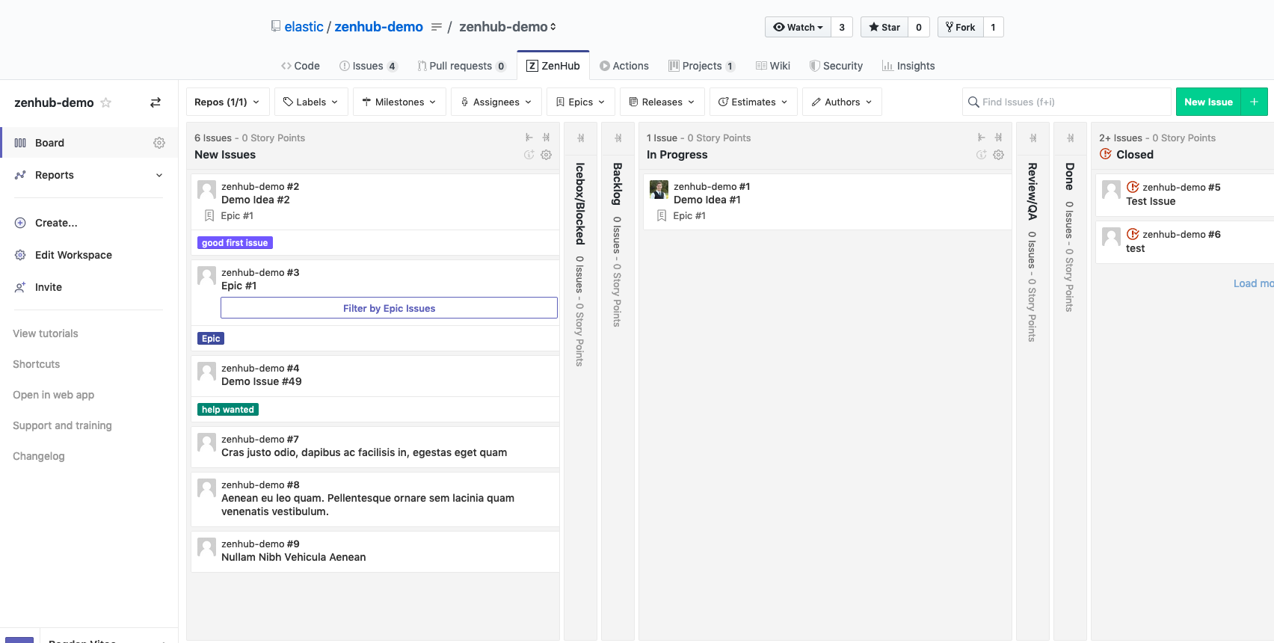1274x643 pixels.
Task: Star the repository
Action: (x=884, y=27)
